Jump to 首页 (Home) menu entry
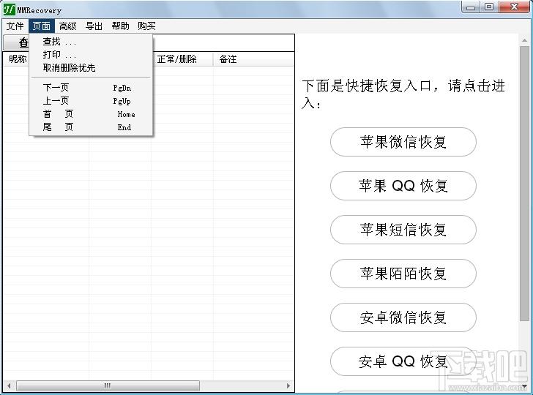This screenshot has height=395, width=533. point(91,114)
